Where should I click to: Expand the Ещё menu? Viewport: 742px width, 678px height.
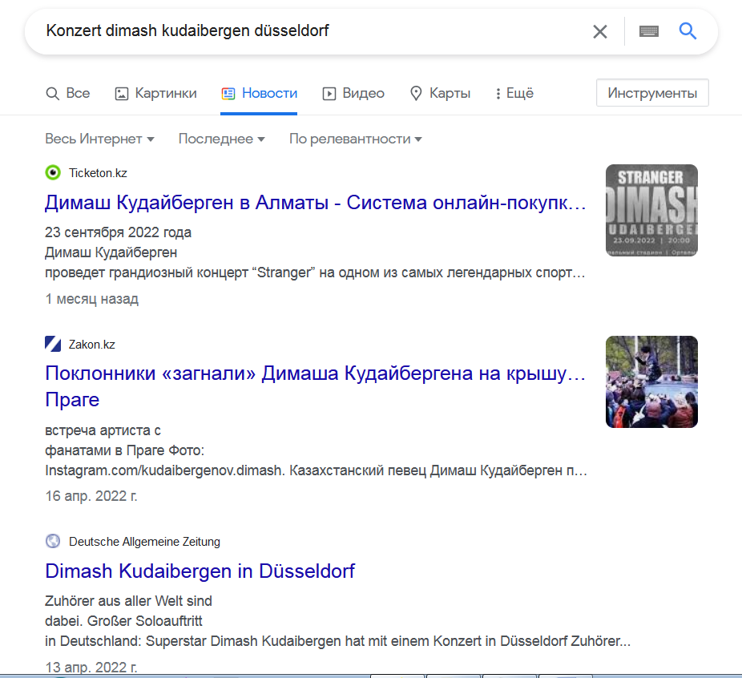(x=514, y=93)
